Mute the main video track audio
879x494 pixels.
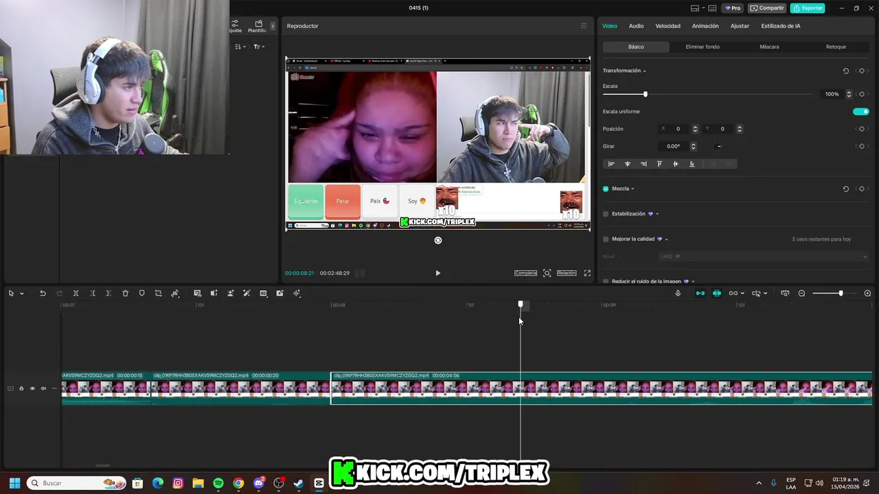tap(43, 388)
